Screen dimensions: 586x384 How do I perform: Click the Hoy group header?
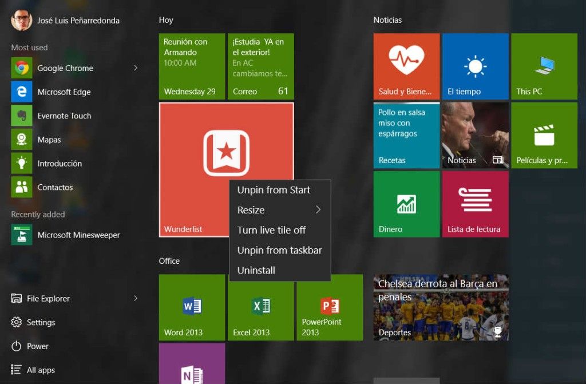tap(166, 20)
